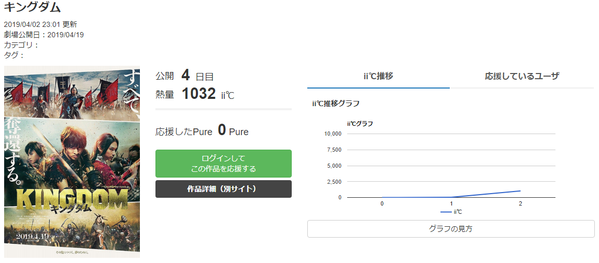Select the 2019/04/02 23:01 更新 text

40,24
